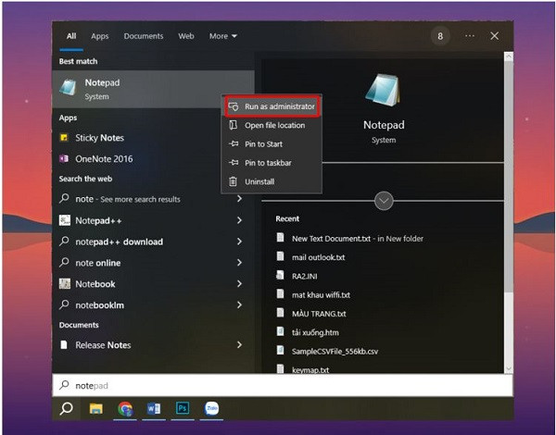The width and height of the screenshot is (556, 435).
Task: Expand arrow next to Notepad++ result
Action: pos(240,220)
